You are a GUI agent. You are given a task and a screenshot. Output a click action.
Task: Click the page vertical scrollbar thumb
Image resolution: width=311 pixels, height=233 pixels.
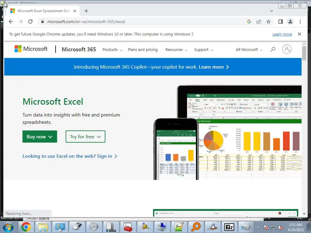pyautogui.click(x=304, y=53)
